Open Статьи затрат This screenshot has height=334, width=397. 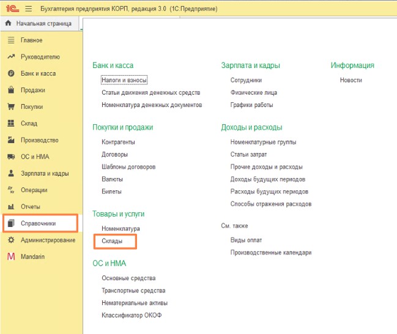[x=248, y=155]
